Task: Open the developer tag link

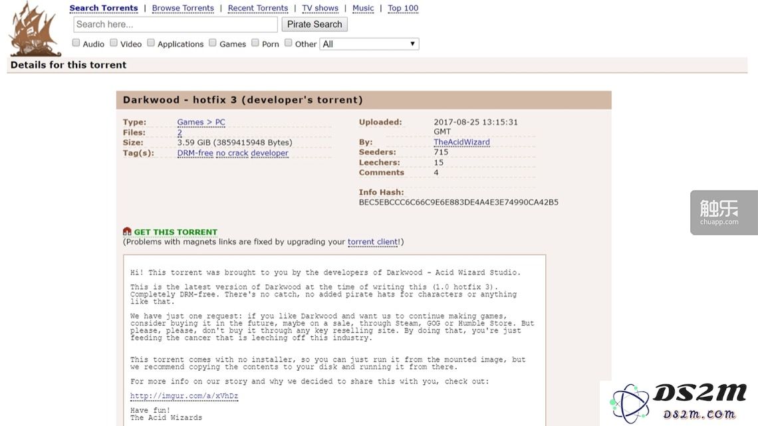Action: tap(269, 153)
